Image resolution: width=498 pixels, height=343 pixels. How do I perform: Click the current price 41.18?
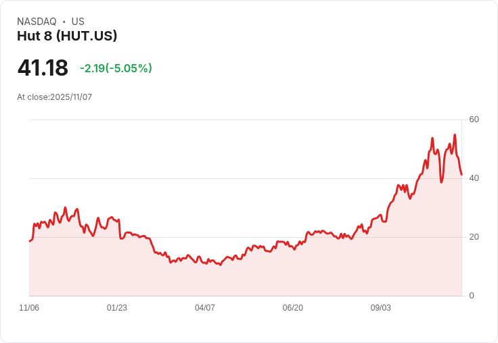[43, 68]
